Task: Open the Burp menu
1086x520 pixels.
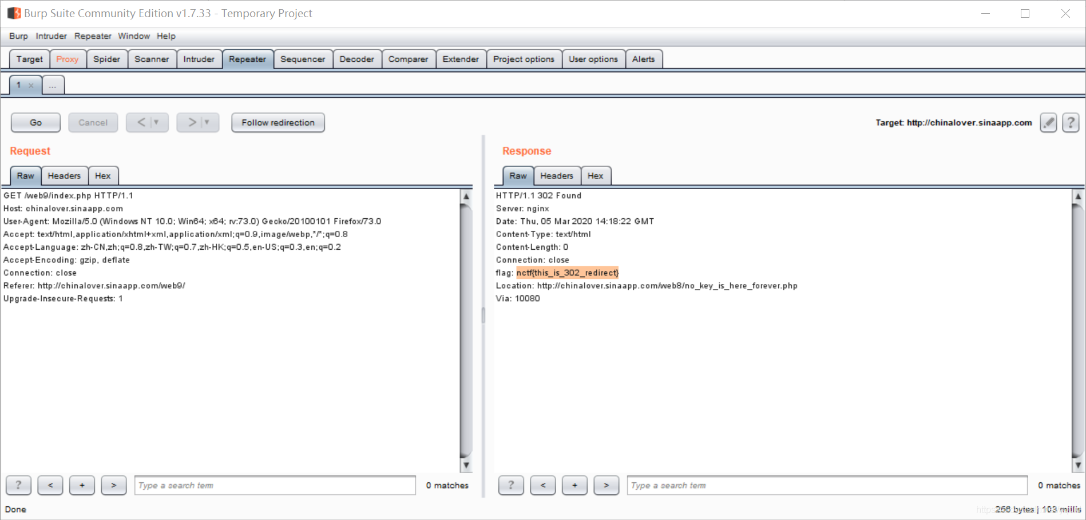Action: click(18, 36)
